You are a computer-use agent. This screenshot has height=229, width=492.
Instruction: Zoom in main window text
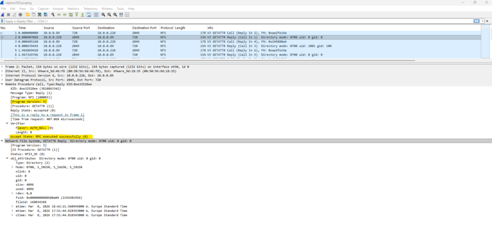(x=103, y=15)
